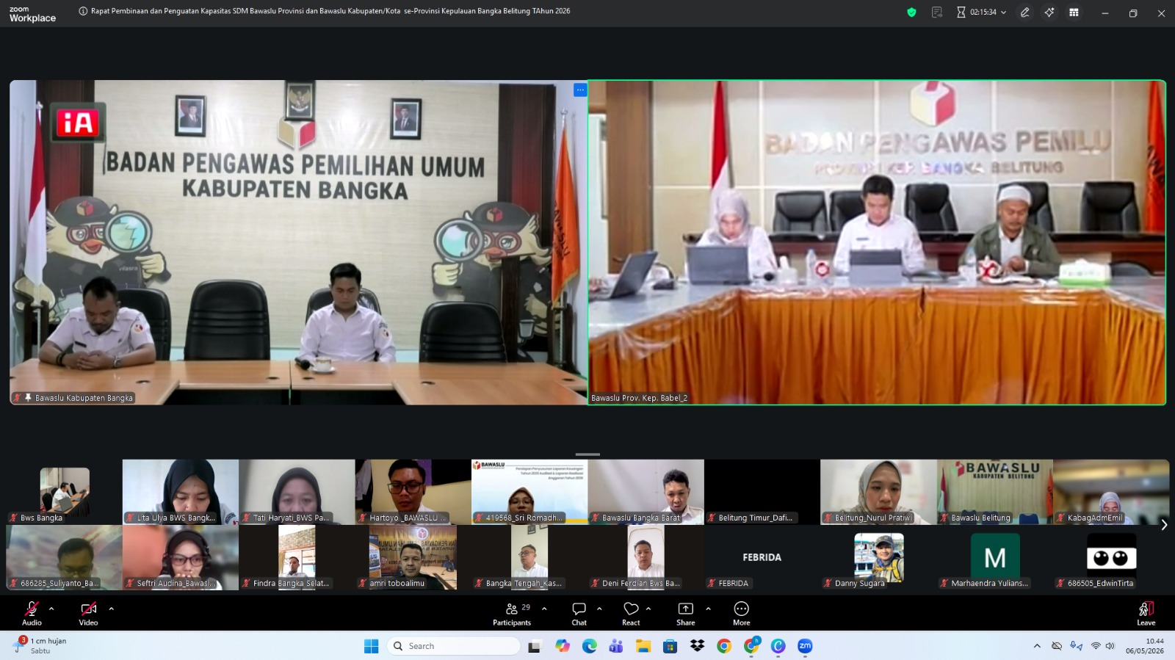Expand the meeting timer dropdown arrow
Screen dimensions: 1175x660
coord(1004,12)
